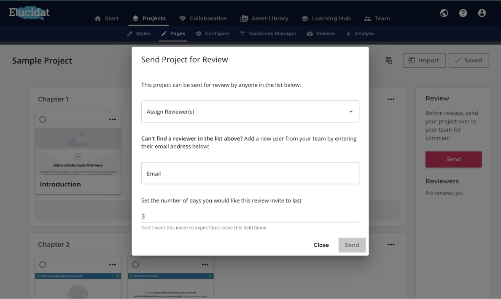Open the Team tab

click(377, 19)
